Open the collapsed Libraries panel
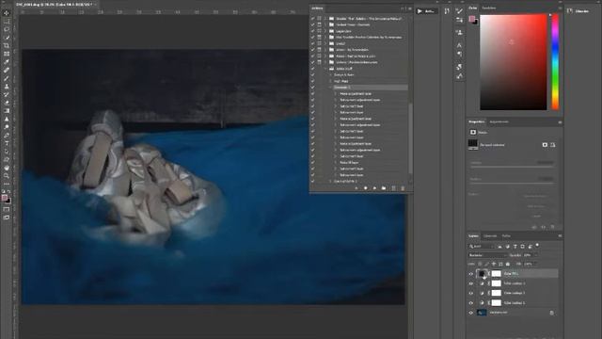The height and width of the screenshot is (339, 602). coord(578,11)
